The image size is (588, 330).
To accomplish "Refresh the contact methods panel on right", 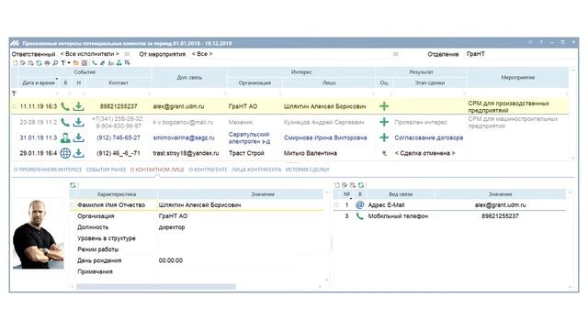I will click(x=361, y=185).
